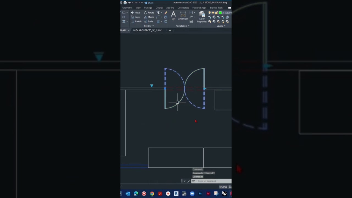Click the Plot printer icon

coord(125,3)
